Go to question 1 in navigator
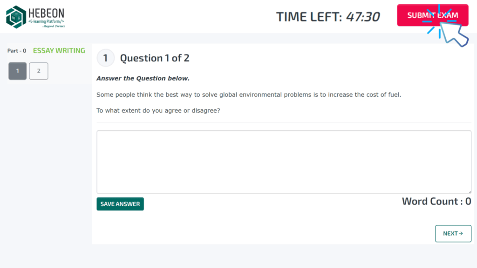Viewport: 477px width, 268px height. click(x=18, y=71)
